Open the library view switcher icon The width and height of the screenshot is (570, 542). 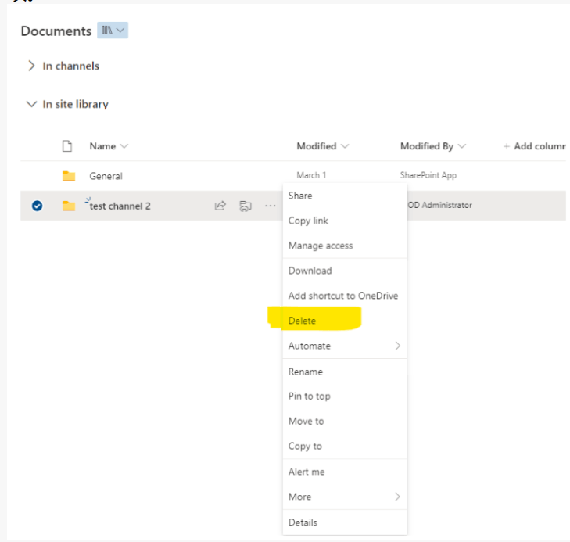coord(113,31)
